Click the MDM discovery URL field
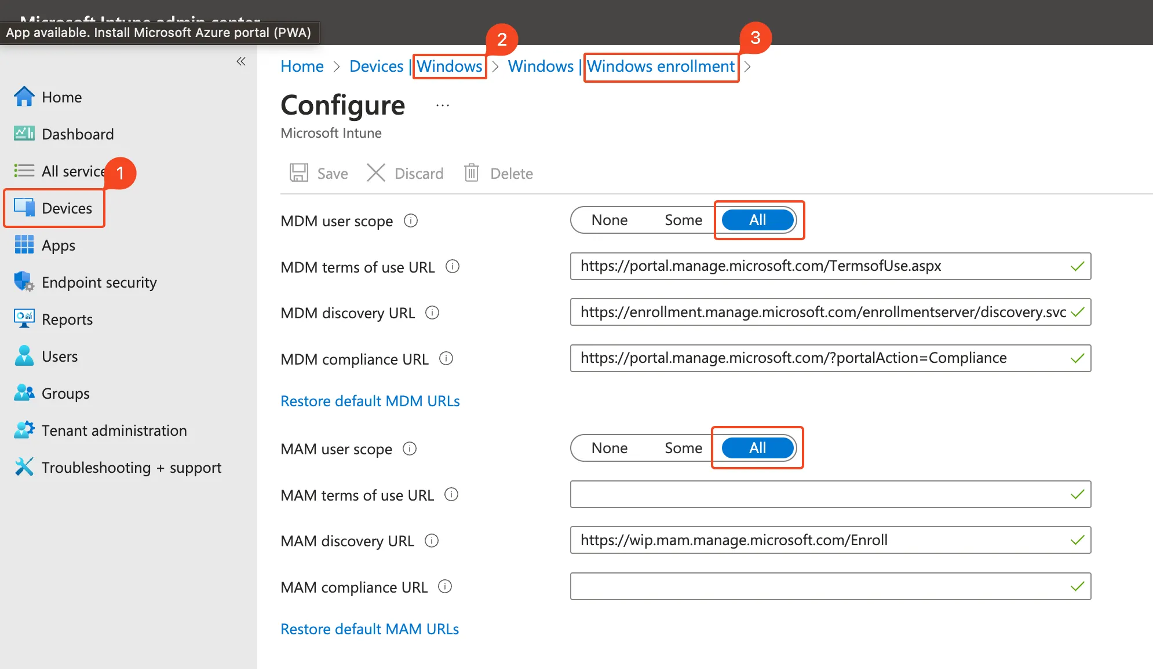The image size is (1153, 669). pyautogui.click(x=830, y=312)
